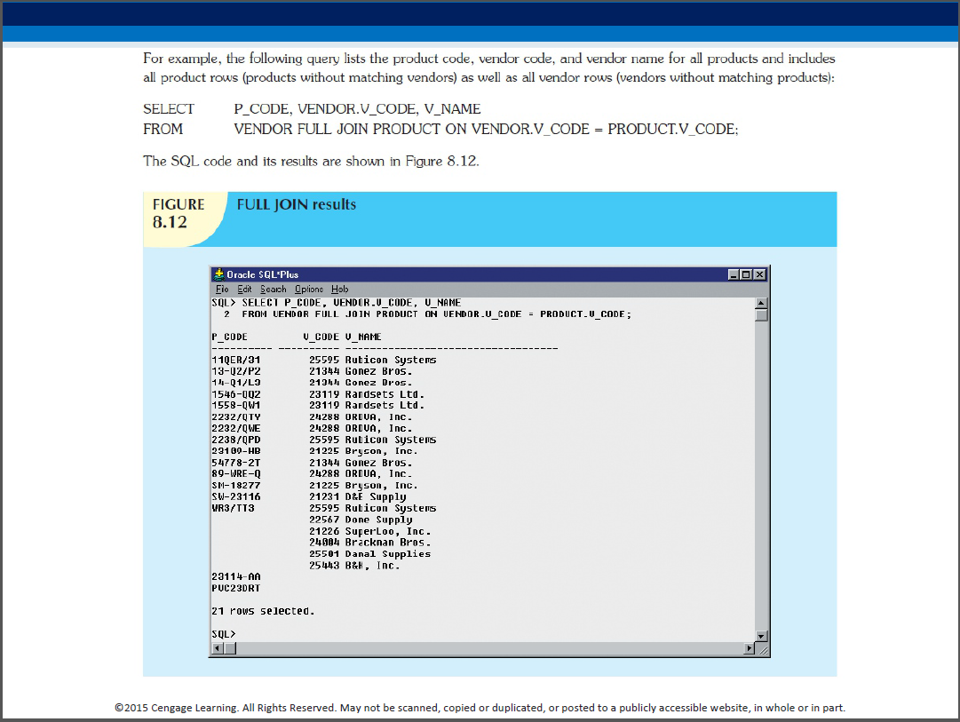Maximize the Oracle SQL*Plus window

point(746,274)
